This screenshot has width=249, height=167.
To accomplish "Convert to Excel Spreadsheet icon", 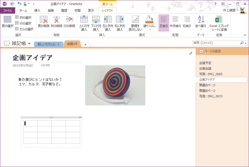I will click(x=219, y=19).
